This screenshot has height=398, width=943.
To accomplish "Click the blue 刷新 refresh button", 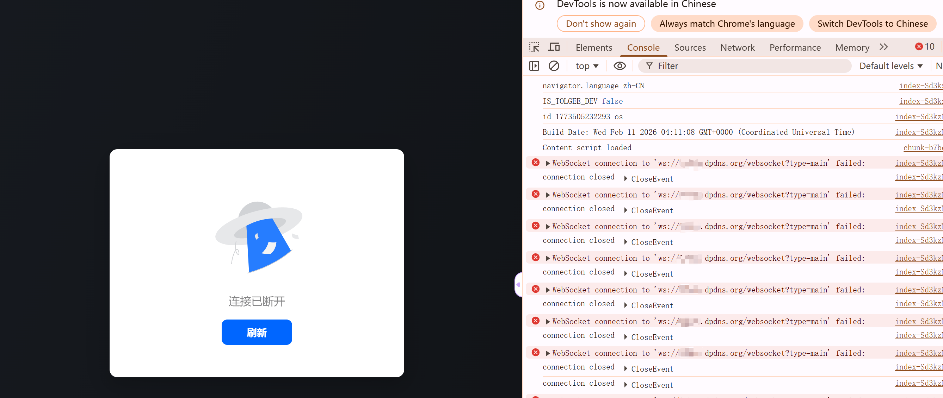I will coord(257,332).
